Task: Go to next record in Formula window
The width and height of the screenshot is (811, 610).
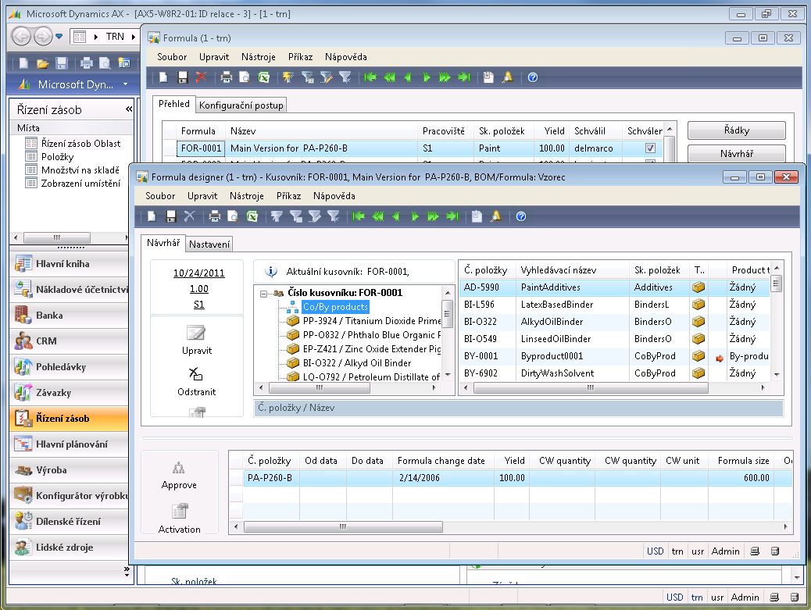Action: click(426, 77)
